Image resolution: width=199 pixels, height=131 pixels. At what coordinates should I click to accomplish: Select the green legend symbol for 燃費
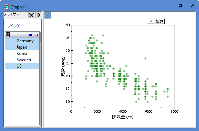click(x=151, y=21)
